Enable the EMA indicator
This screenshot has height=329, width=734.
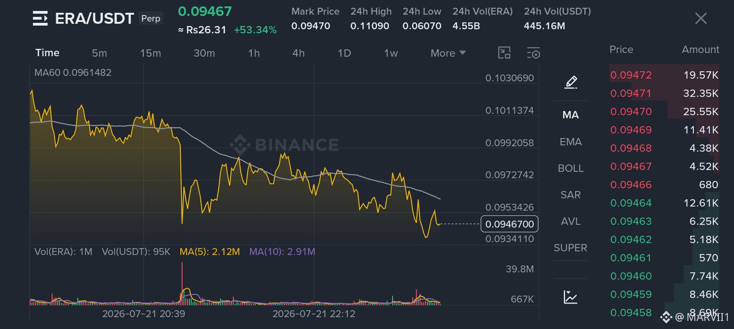coord(571,142)
